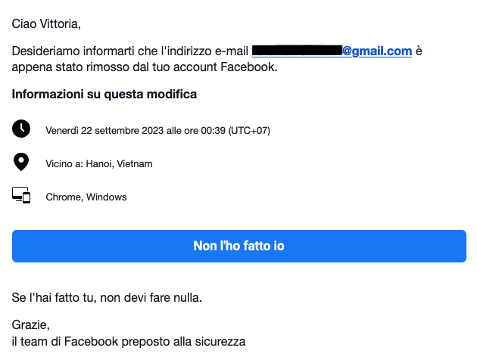The width and height of the screenshot is (477, 360).
Task: Click the "Chrome, Windows" device text
Action: pos(86,197)
